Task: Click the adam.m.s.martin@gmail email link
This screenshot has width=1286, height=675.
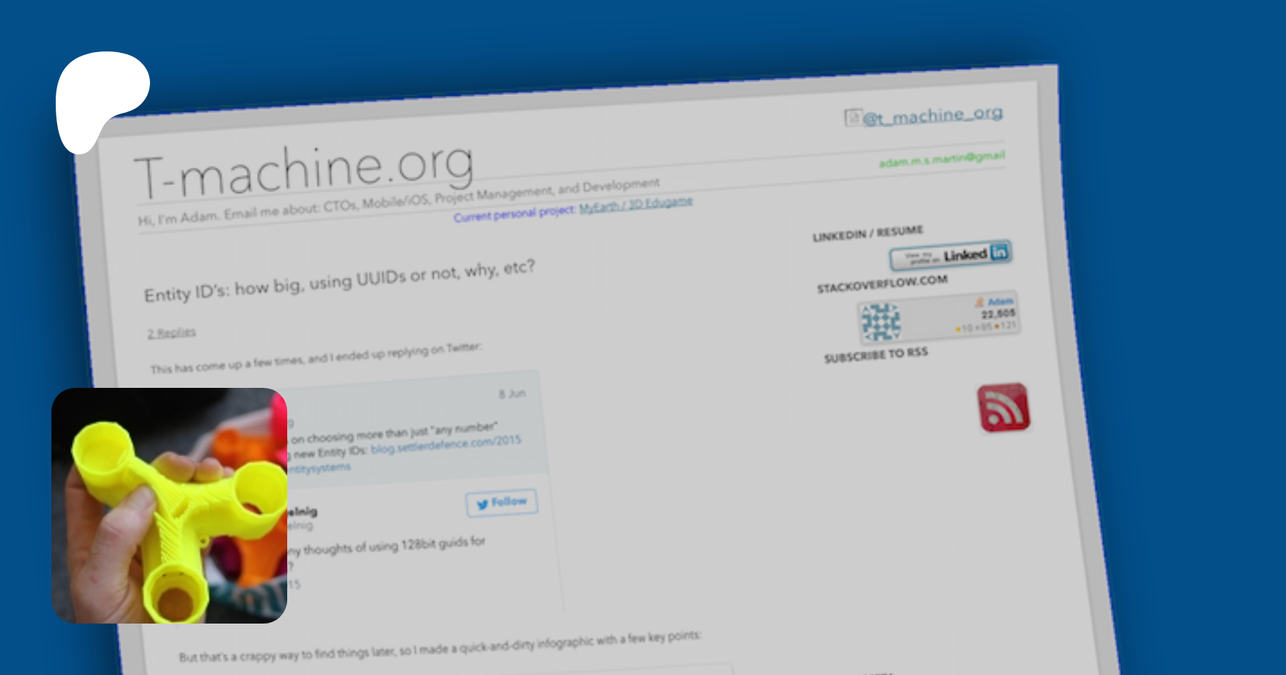Action: (x=941, y=159)
